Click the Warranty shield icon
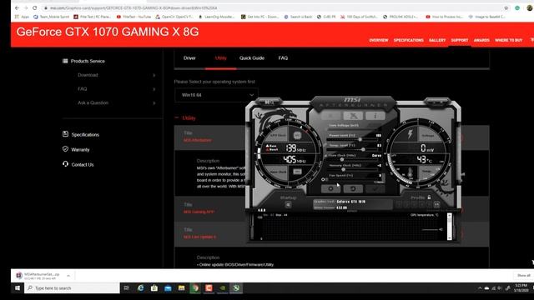The height and width of the screenshot is (300, 534). coord(65,149)
